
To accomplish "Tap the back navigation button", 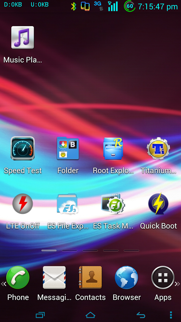I will pos(141,315).
